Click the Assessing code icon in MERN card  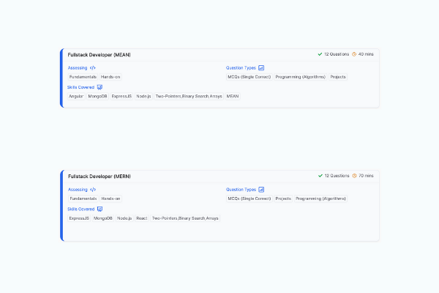point(93,190)
